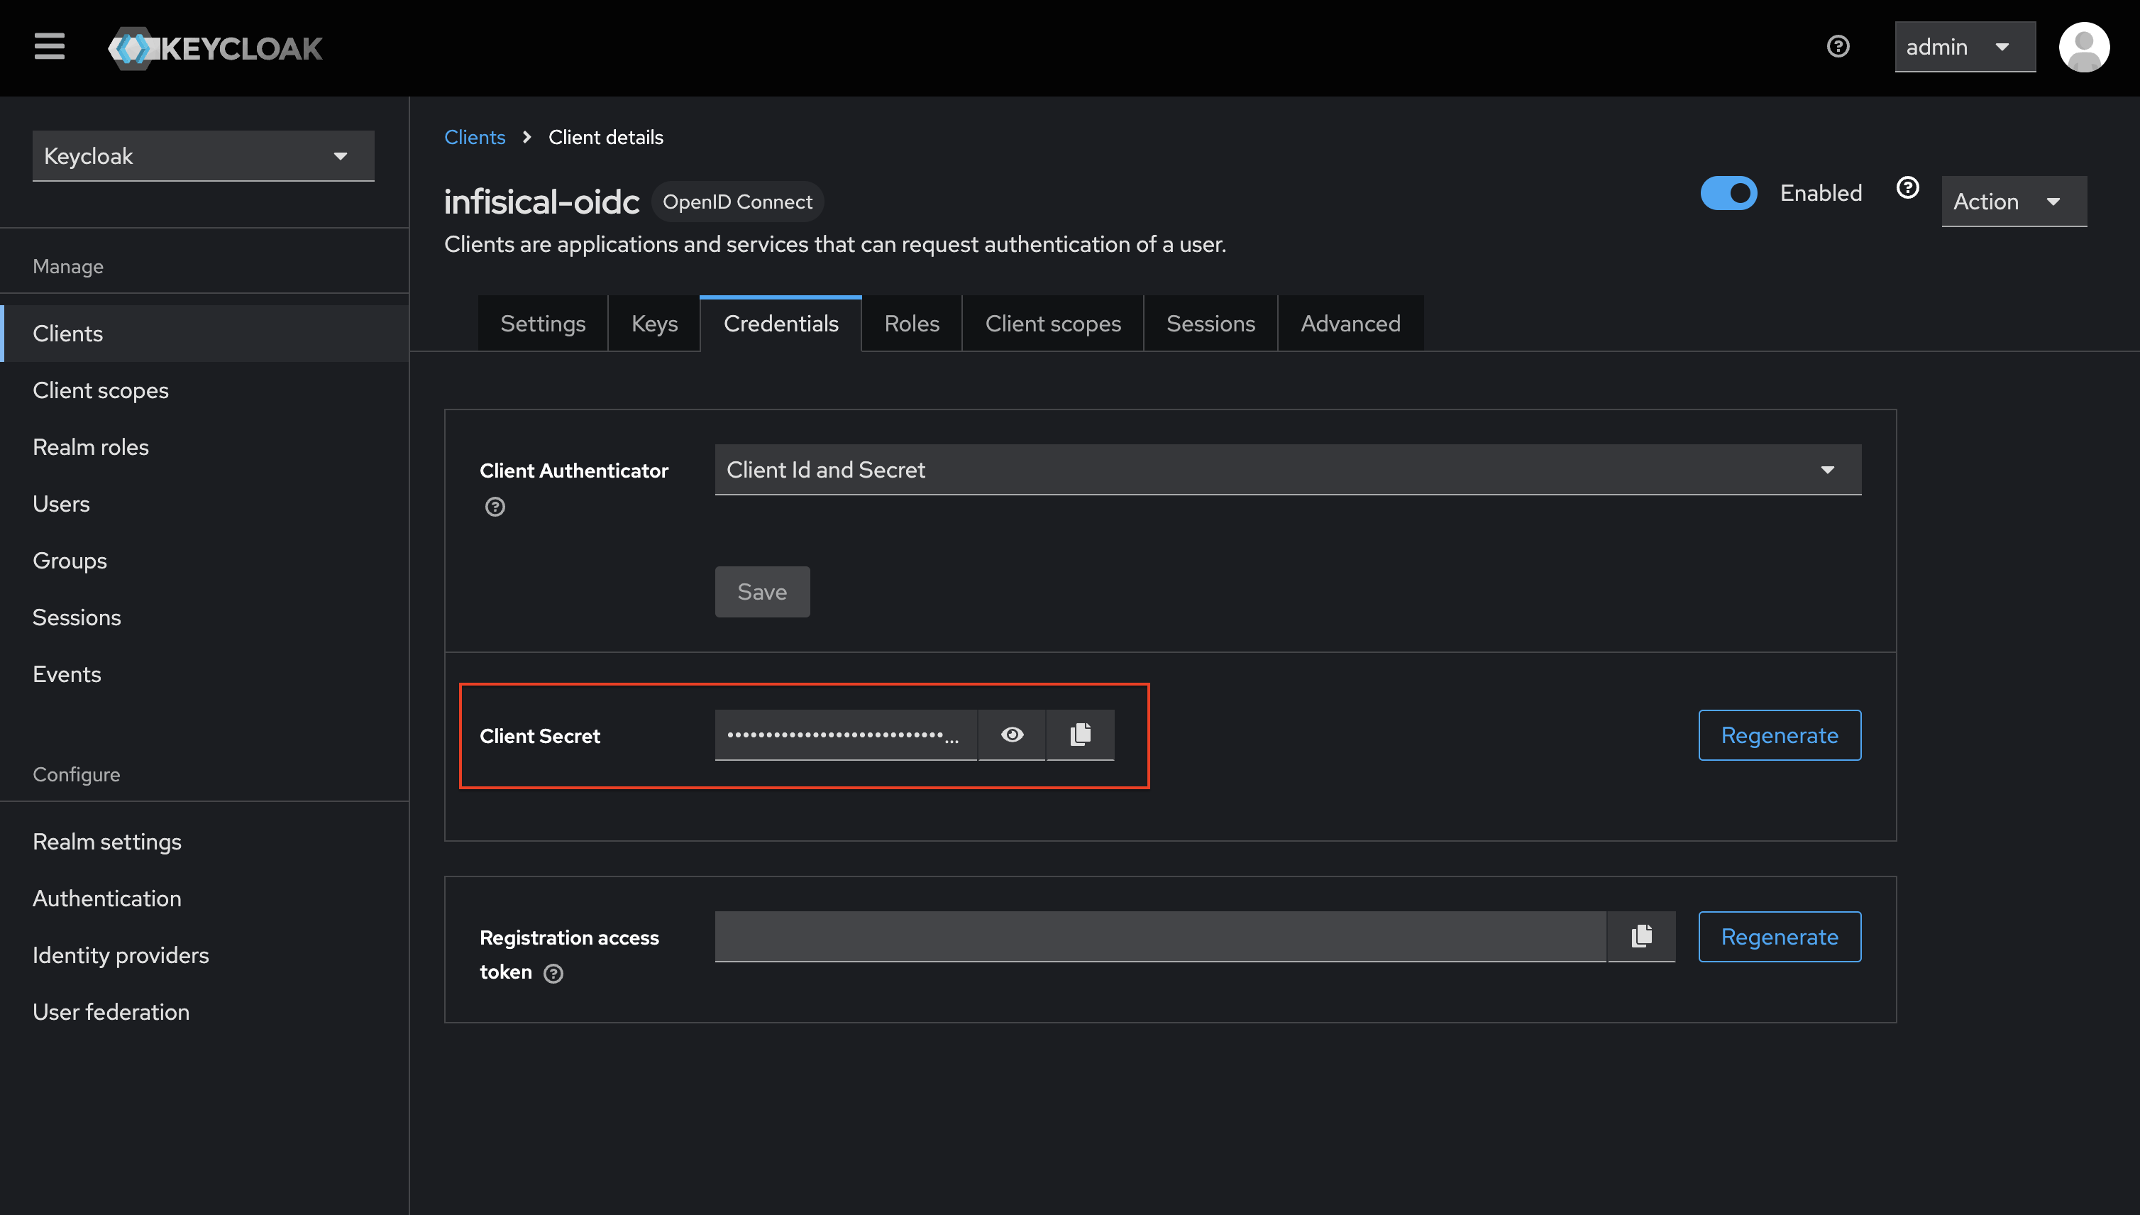2140x1215 pixels.
Task: Select the Credentials tab
Action: (781, 324)
